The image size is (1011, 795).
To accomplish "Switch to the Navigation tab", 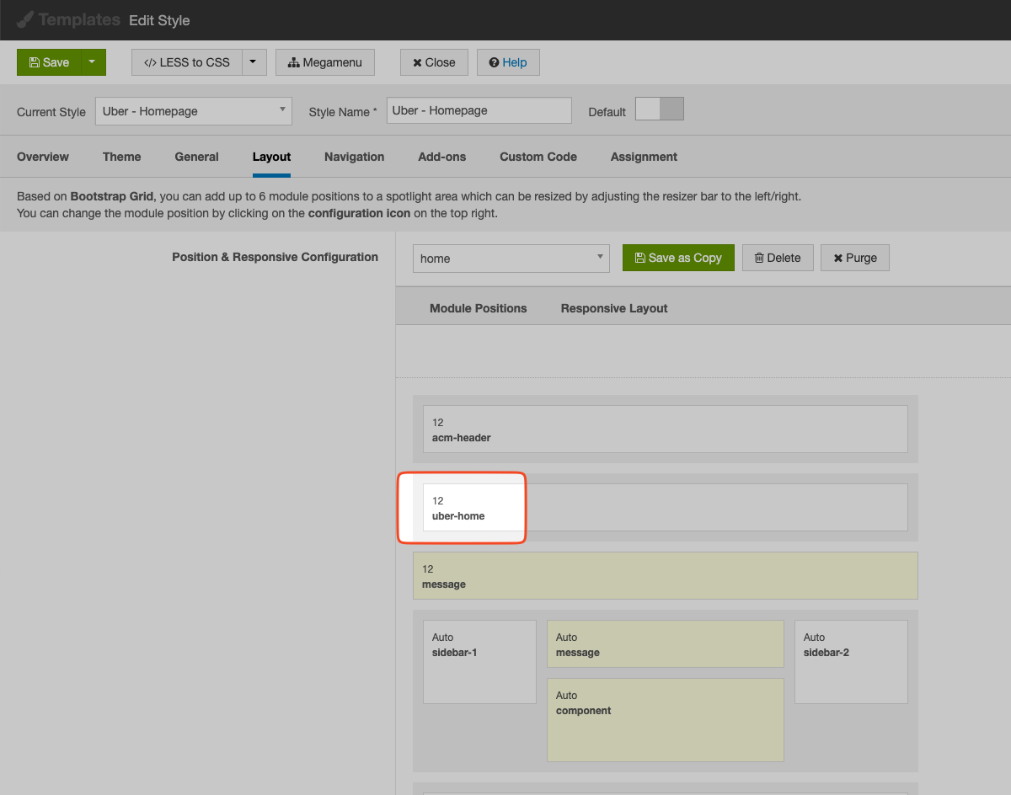I will coord(354,157).
